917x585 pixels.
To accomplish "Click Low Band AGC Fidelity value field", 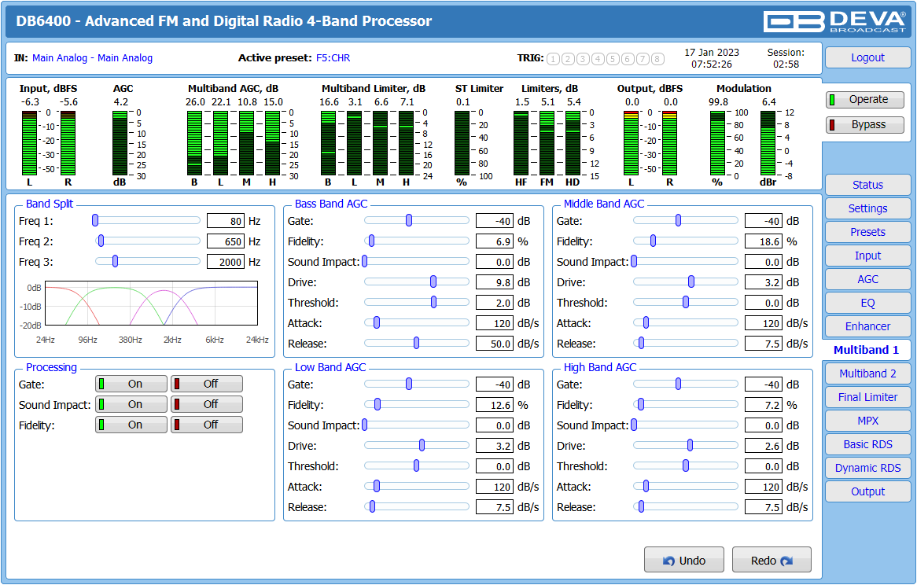I will [x=495, y=405].
